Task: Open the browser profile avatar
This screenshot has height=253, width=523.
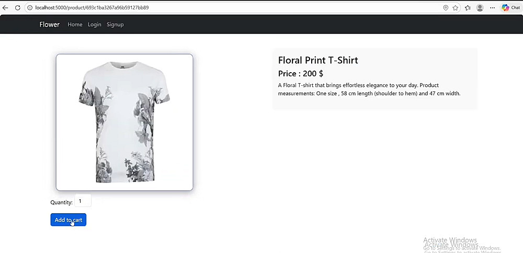Action: tap(480, 8)
